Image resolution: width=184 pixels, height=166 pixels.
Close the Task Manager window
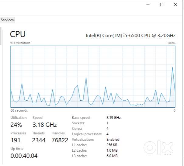[175, 5]
